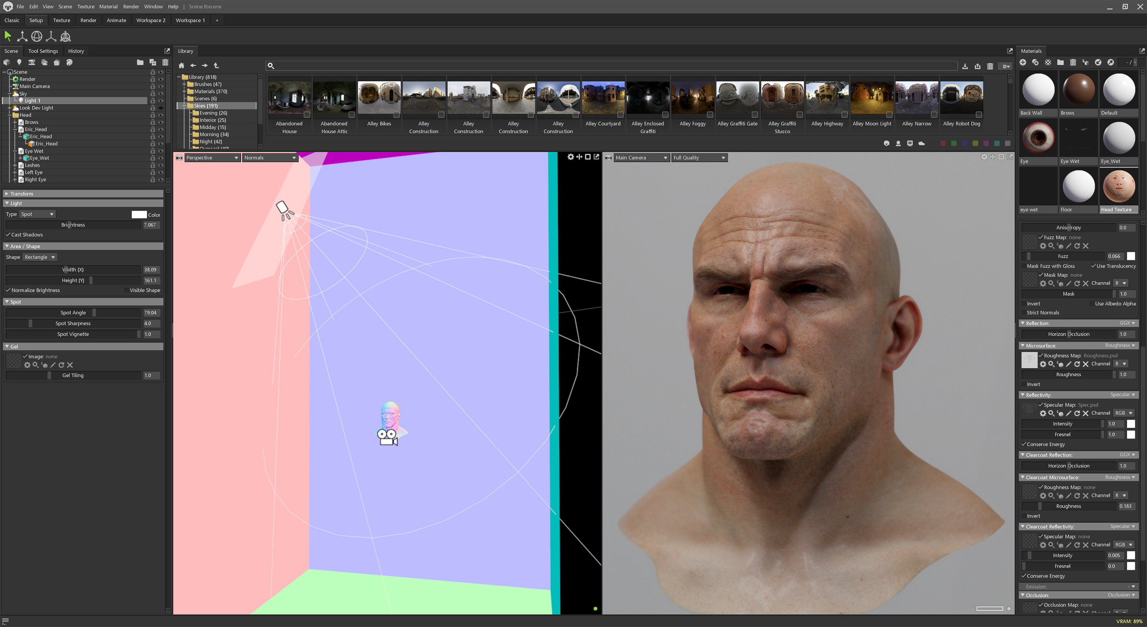Disable the Cast Shadows checkbox

coord(8,235)
